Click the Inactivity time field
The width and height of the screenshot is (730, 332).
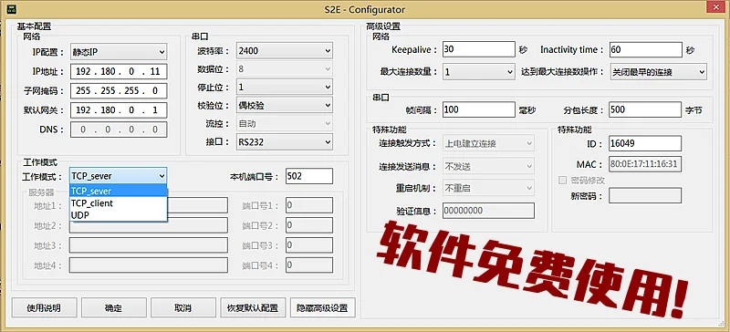pyautogui.click(x=645, y=50)
